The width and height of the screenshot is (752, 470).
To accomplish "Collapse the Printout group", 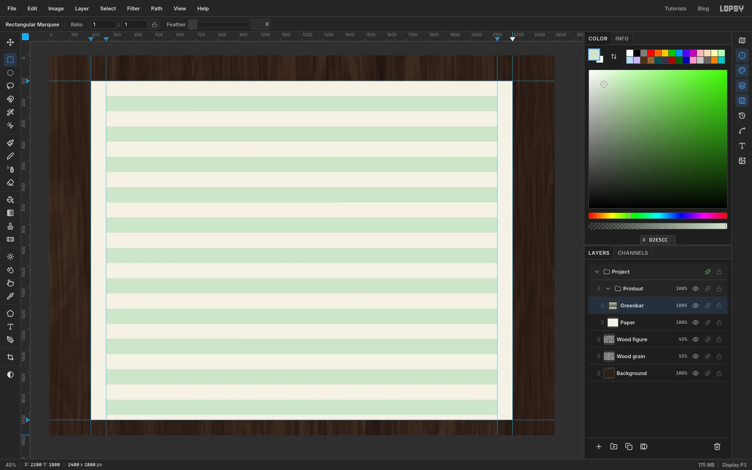I will pos(608,289).
